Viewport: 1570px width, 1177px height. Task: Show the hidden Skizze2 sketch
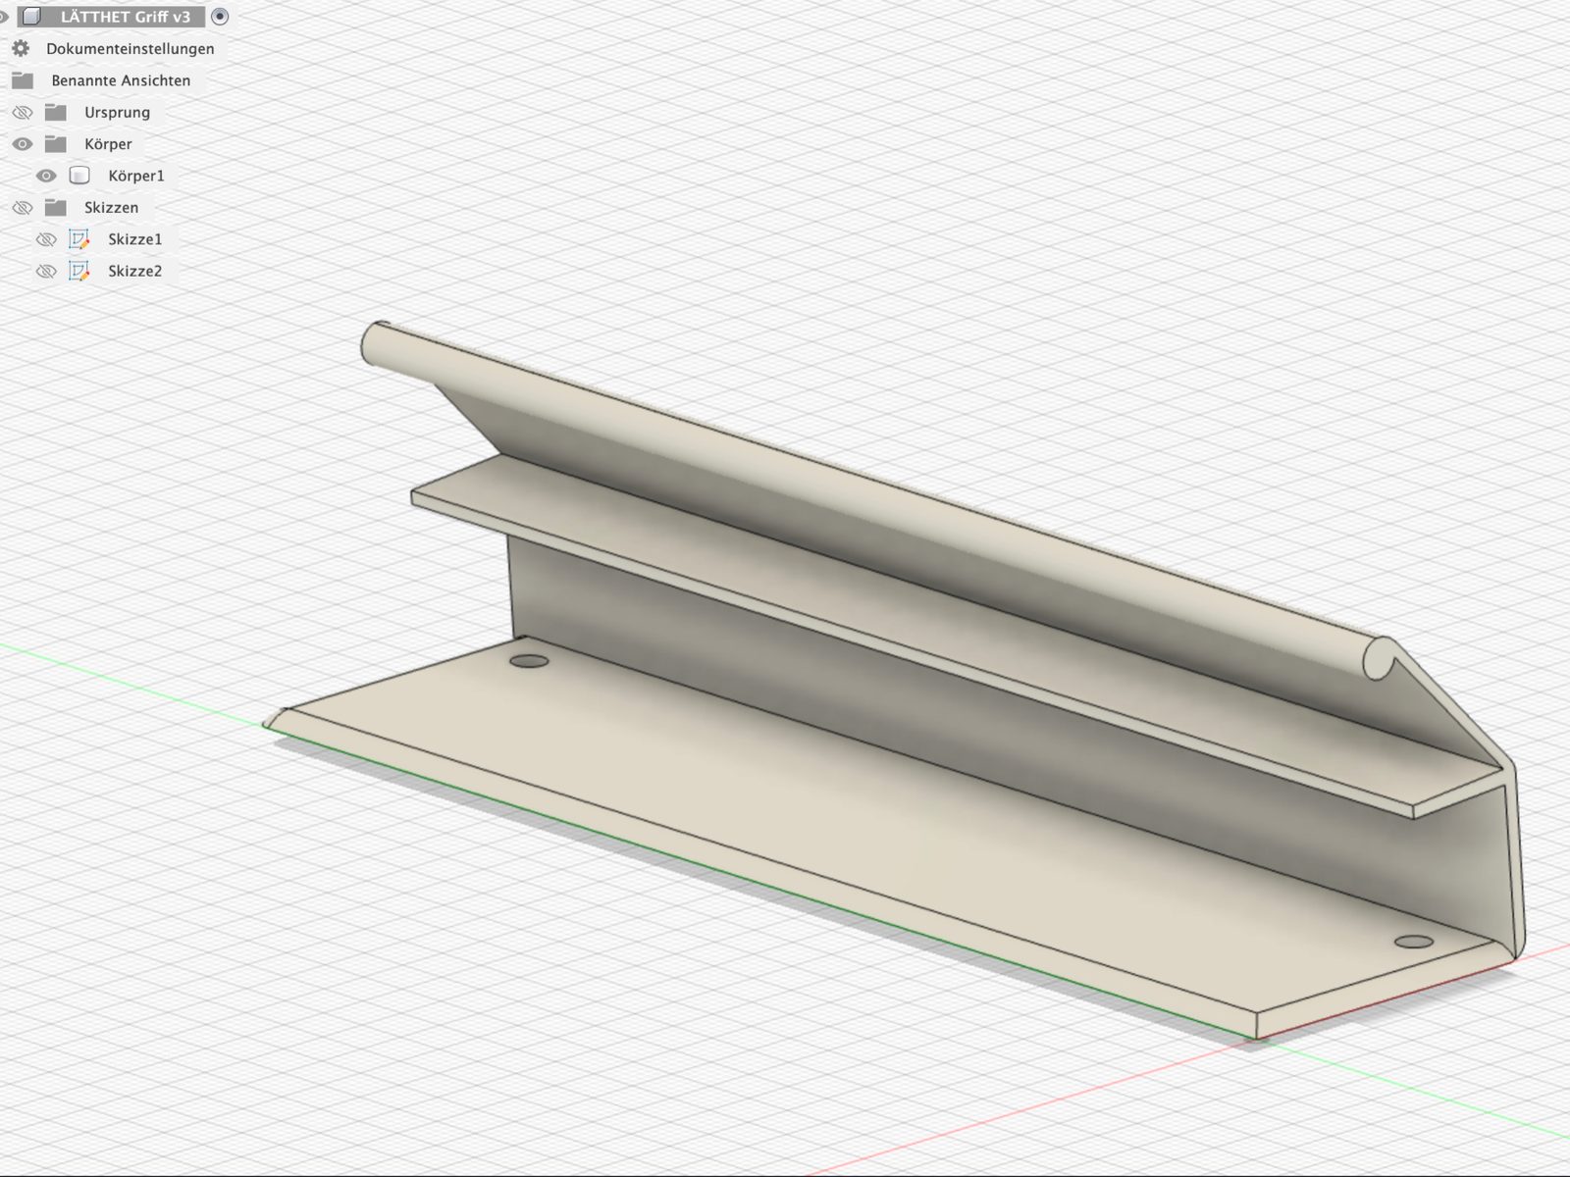[x=46, y=272]
